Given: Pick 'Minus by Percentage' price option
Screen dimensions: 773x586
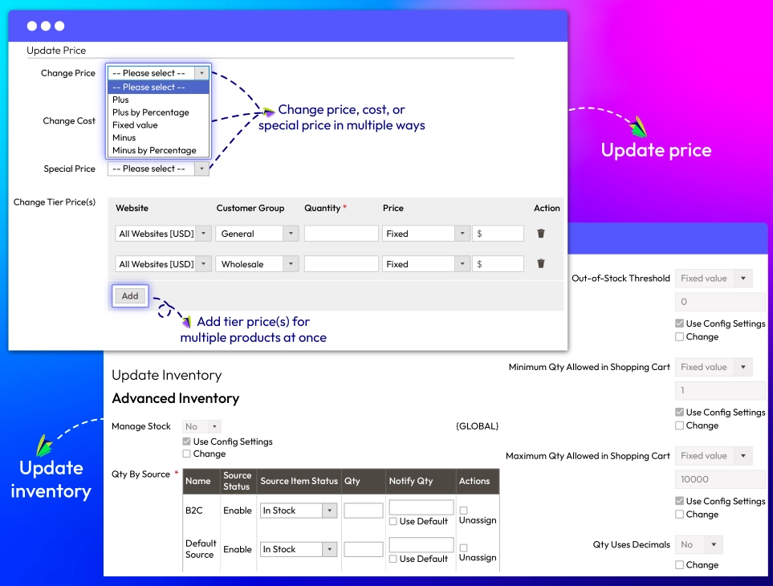Looking at the screenshot, I should (154, 150).
